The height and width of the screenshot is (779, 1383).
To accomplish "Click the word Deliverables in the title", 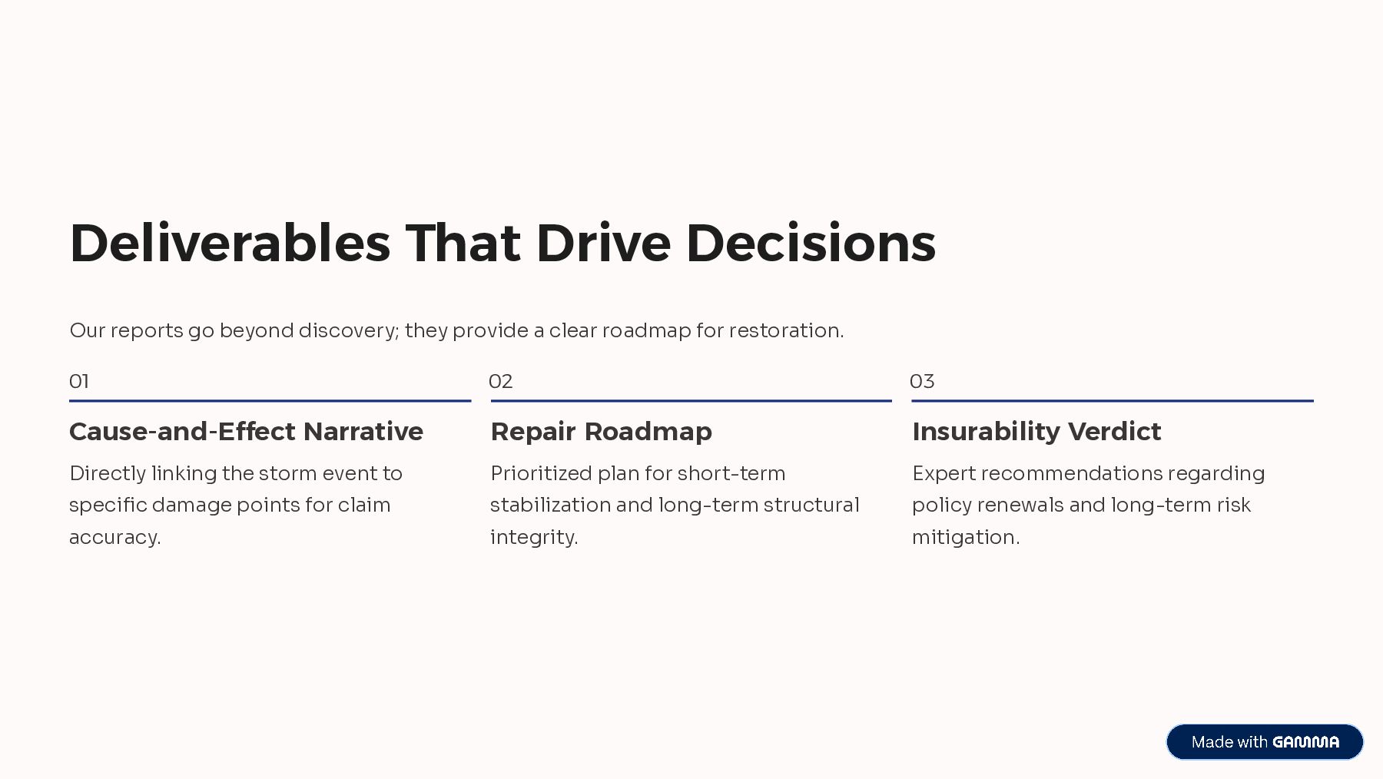I will click(230, 244).
